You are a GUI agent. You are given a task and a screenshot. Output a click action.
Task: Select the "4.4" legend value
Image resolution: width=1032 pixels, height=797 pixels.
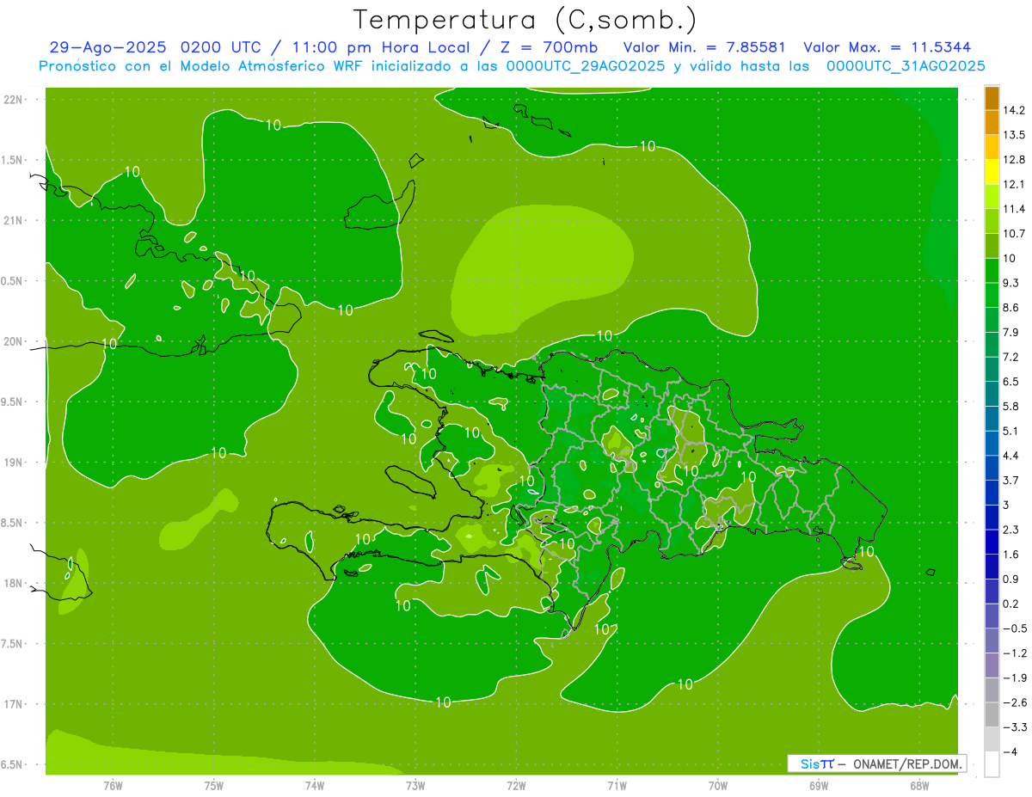tap(1010, 456)
